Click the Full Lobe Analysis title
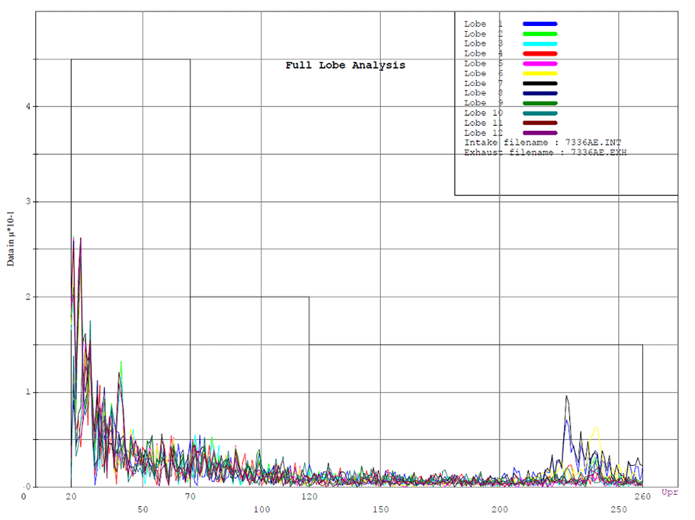Viewport: 695px width, 520px height. (345, 65)
